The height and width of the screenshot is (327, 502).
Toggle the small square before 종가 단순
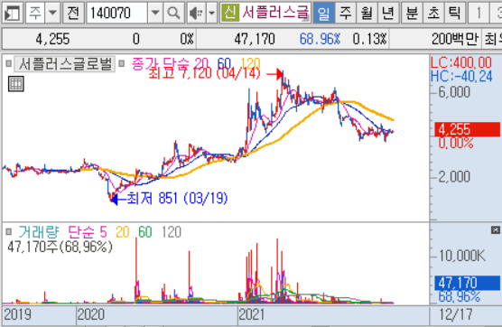click(121, 64)
